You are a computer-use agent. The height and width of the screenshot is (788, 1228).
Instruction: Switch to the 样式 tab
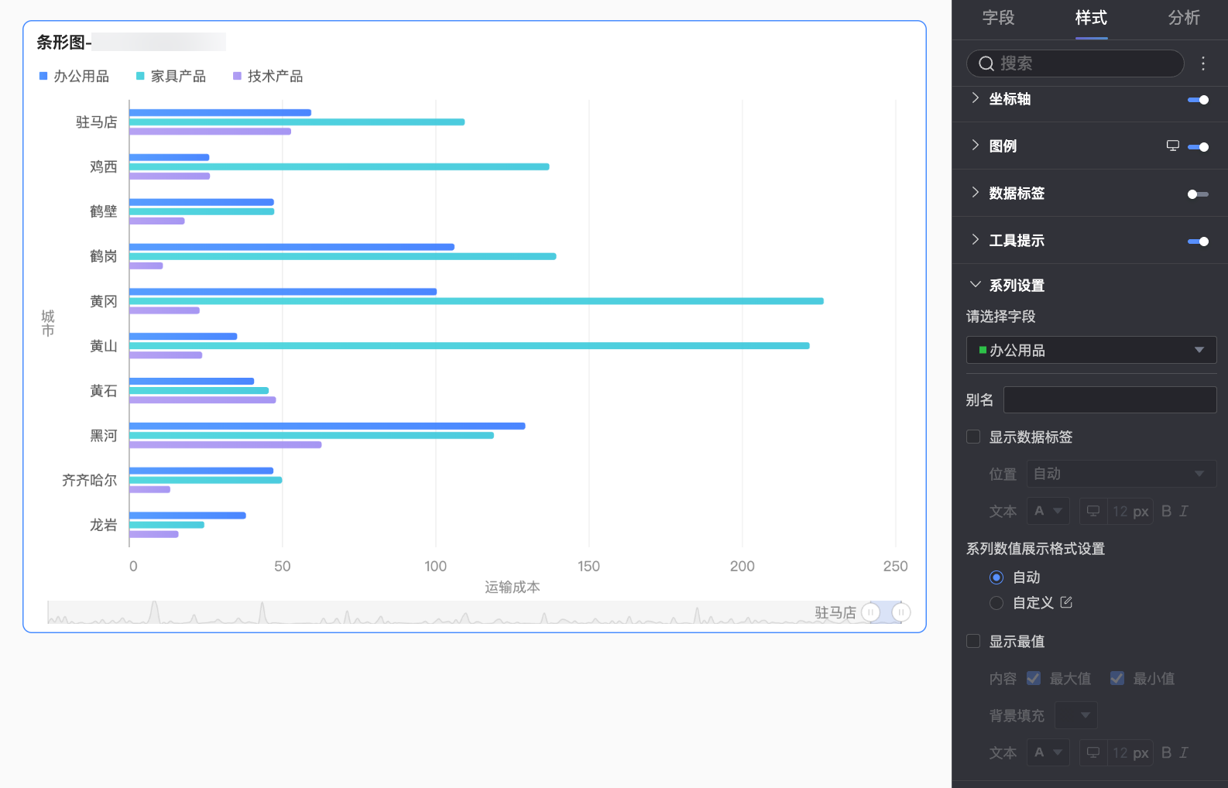tap(1091, 18)
